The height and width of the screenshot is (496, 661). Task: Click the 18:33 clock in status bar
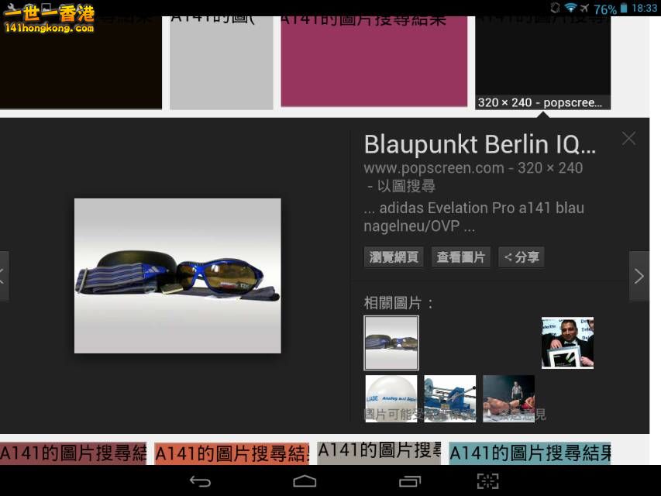645,8
